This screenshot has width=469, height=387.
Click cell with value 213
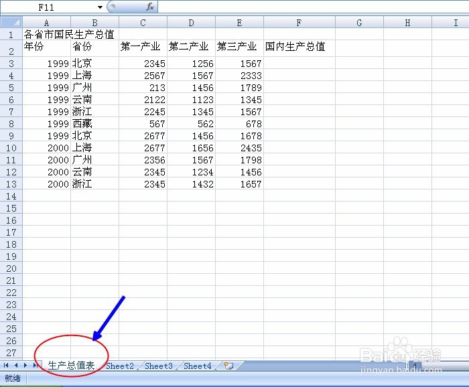pos(143,88)
